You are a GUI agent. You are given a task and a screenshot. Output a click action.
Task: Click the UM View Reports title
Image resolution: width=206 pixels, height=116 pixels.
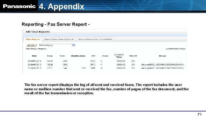pyautogui.click(x=38, y=32)
